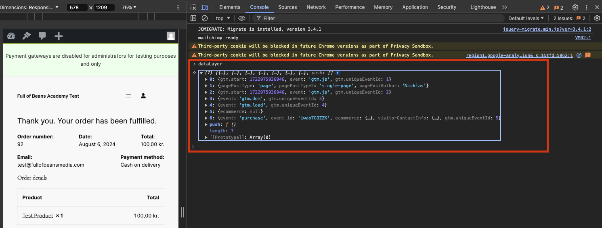Expand array item 4 gtm.load

(207, 105)
